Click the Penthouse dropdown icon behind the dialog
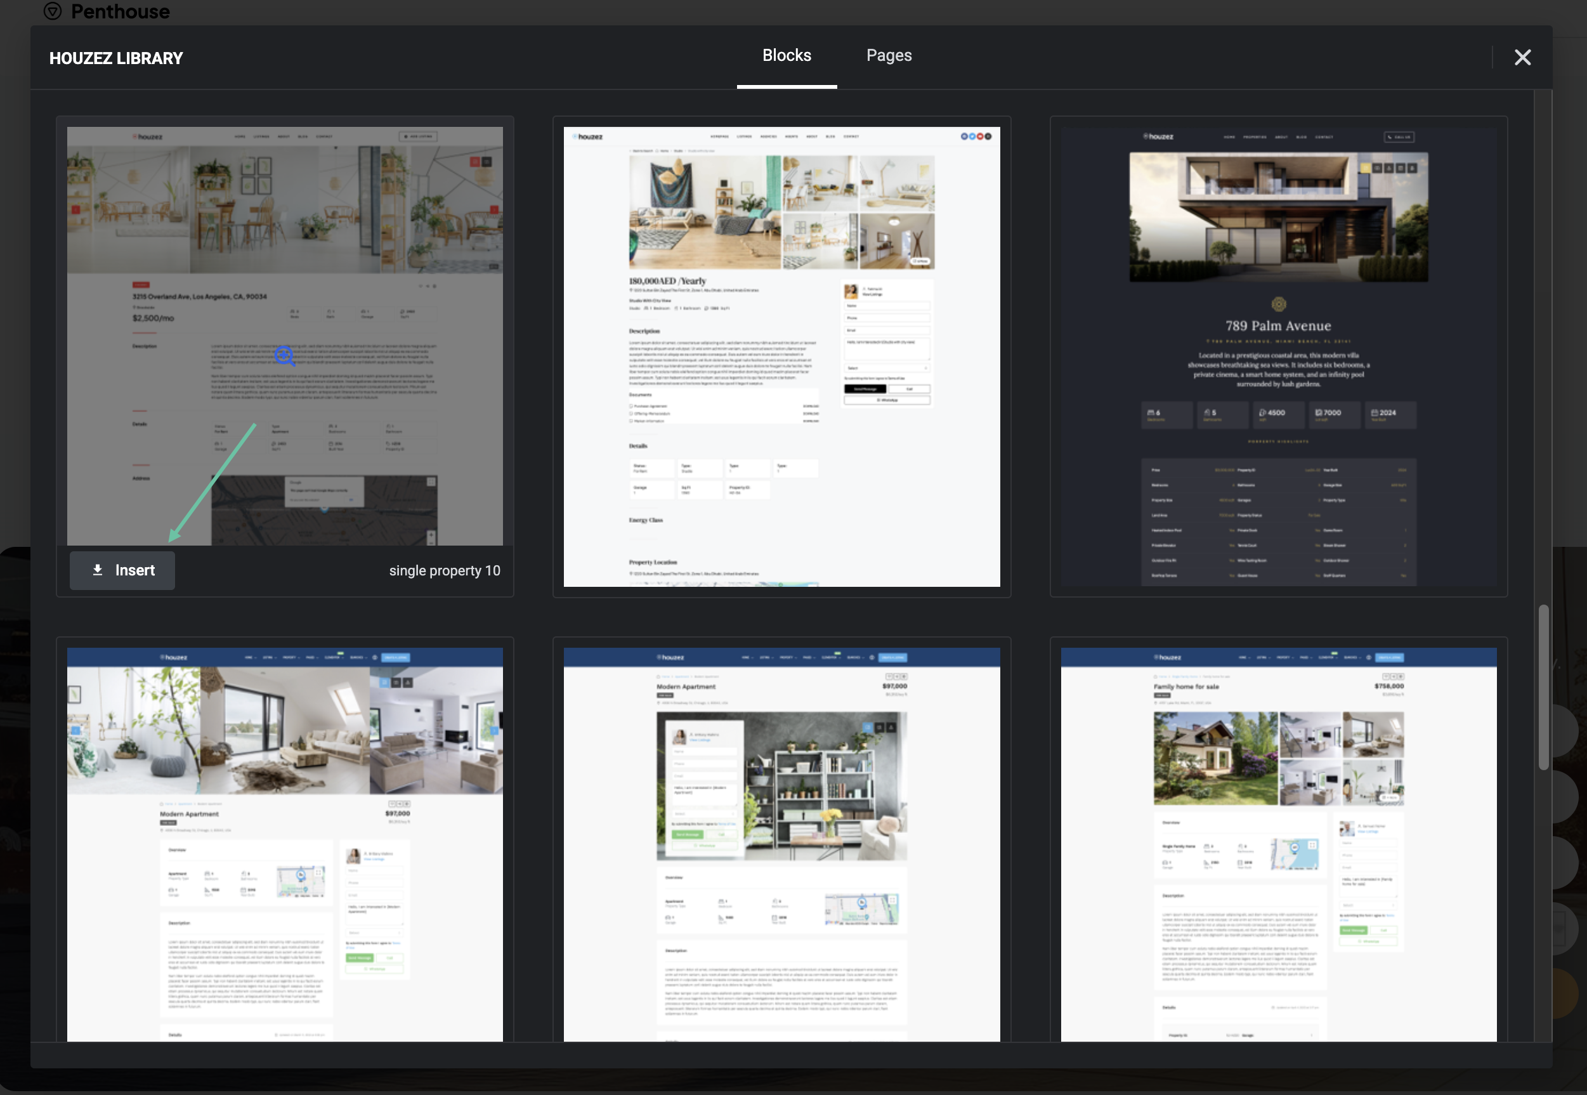The width and height of the screenshot is (1587, 1095). click(x=53, y=10)
